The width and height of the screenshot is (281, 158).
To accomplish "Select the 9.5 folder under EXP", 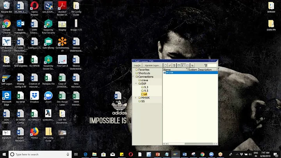I will tap(145, 91).
